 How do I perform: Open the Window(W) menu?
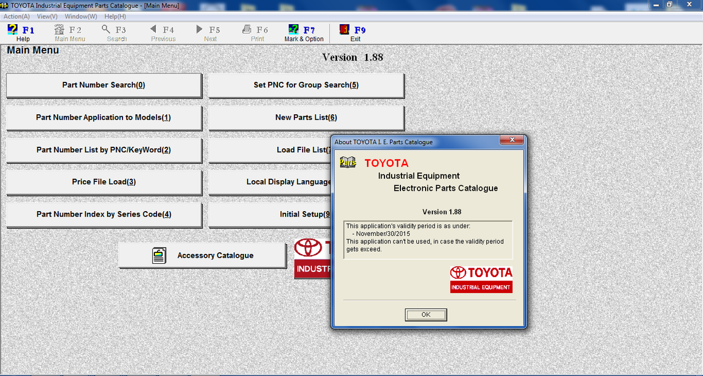click(x=81, y=16)
